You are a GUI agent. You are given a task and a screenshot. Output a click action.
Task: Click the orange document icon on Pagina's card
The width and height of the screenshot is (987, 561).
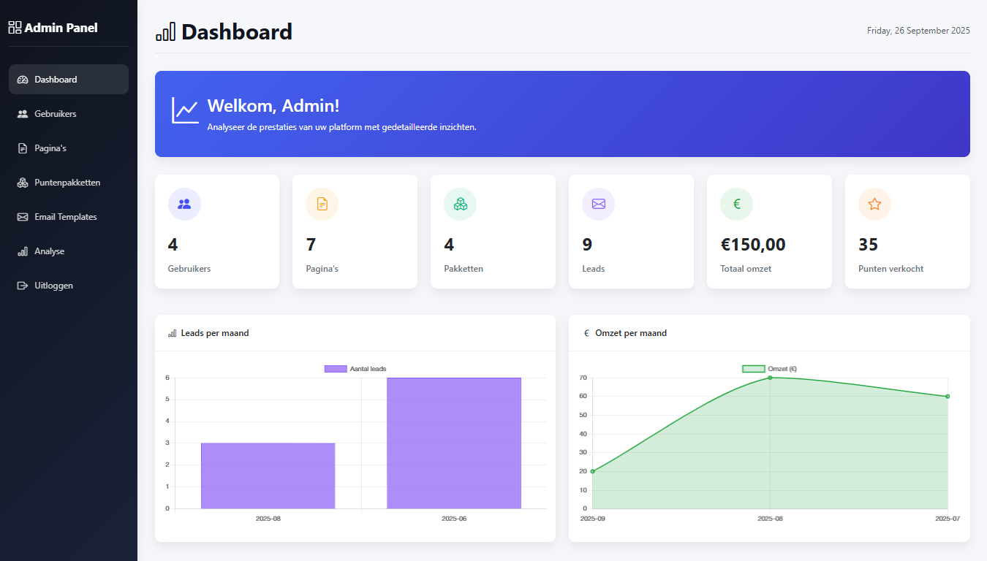point(322,204)
